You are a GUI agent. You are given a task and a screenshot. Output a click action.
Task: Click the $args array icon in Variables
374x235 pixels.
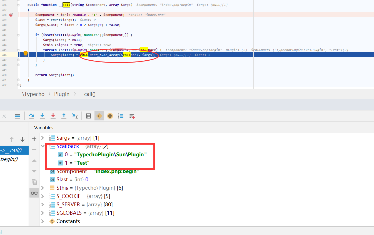click(x=52, y=138)
